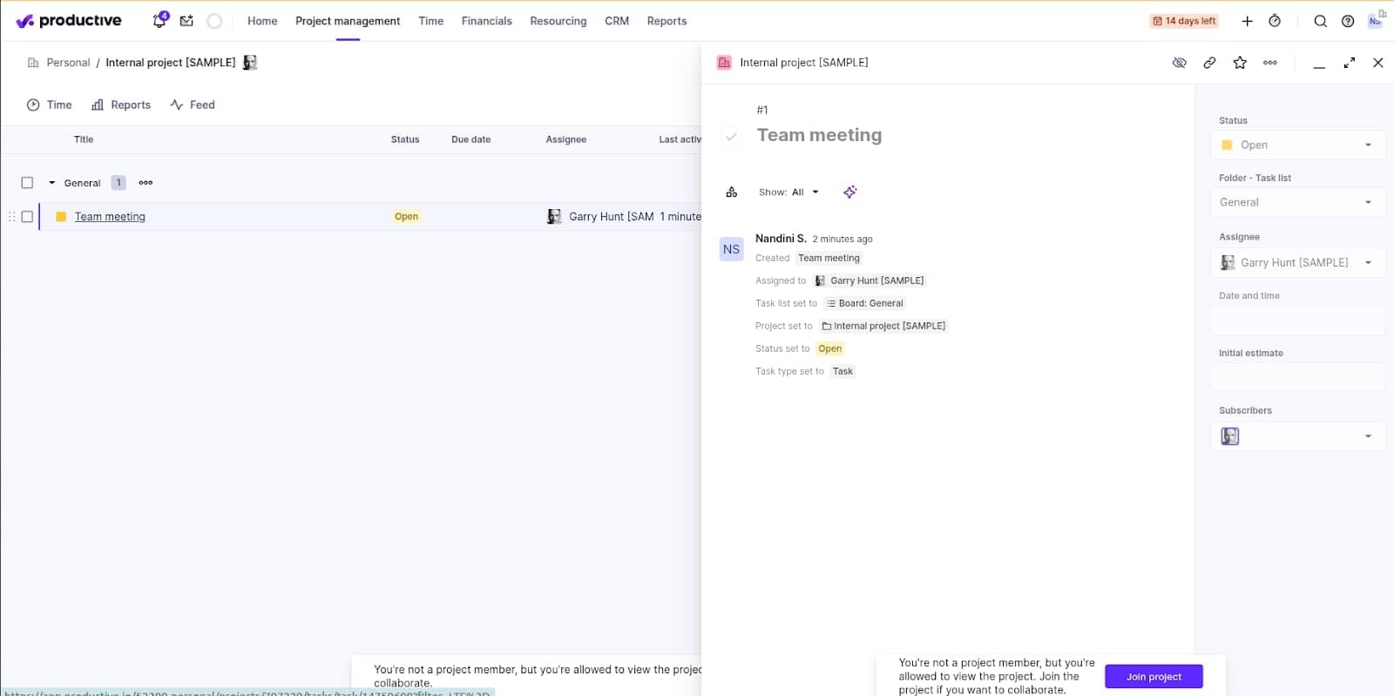Viewport: 1394px width, 696px height.
Task: Open the Status Open dropdown
Action: 1297,145
